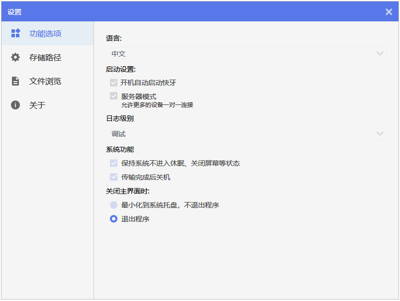This screenshot has height=301, width=400.
Task: Toggle the 传输完成后关机 checkbox
Action: coord(113,177)
